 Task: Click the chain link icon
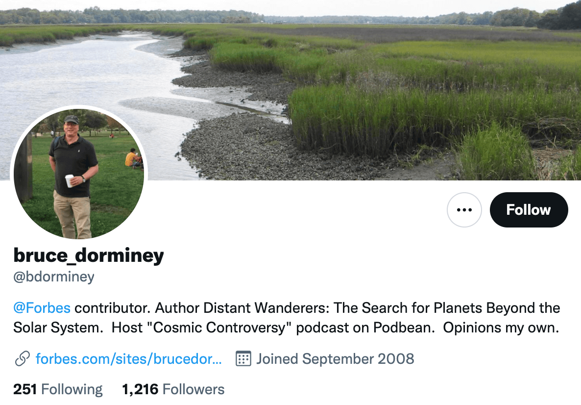(23, 359)
